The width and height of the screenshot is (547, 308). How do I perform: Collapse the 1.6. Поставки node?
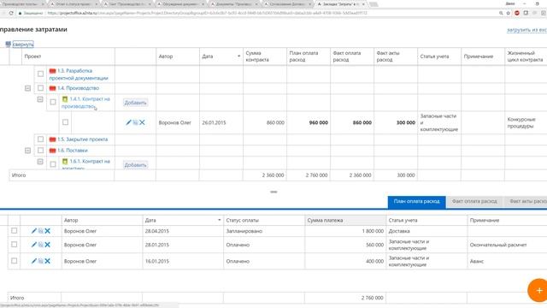click(28, 151)
